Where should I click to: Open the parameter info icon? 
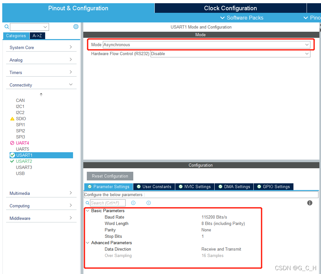coord(309,203)
